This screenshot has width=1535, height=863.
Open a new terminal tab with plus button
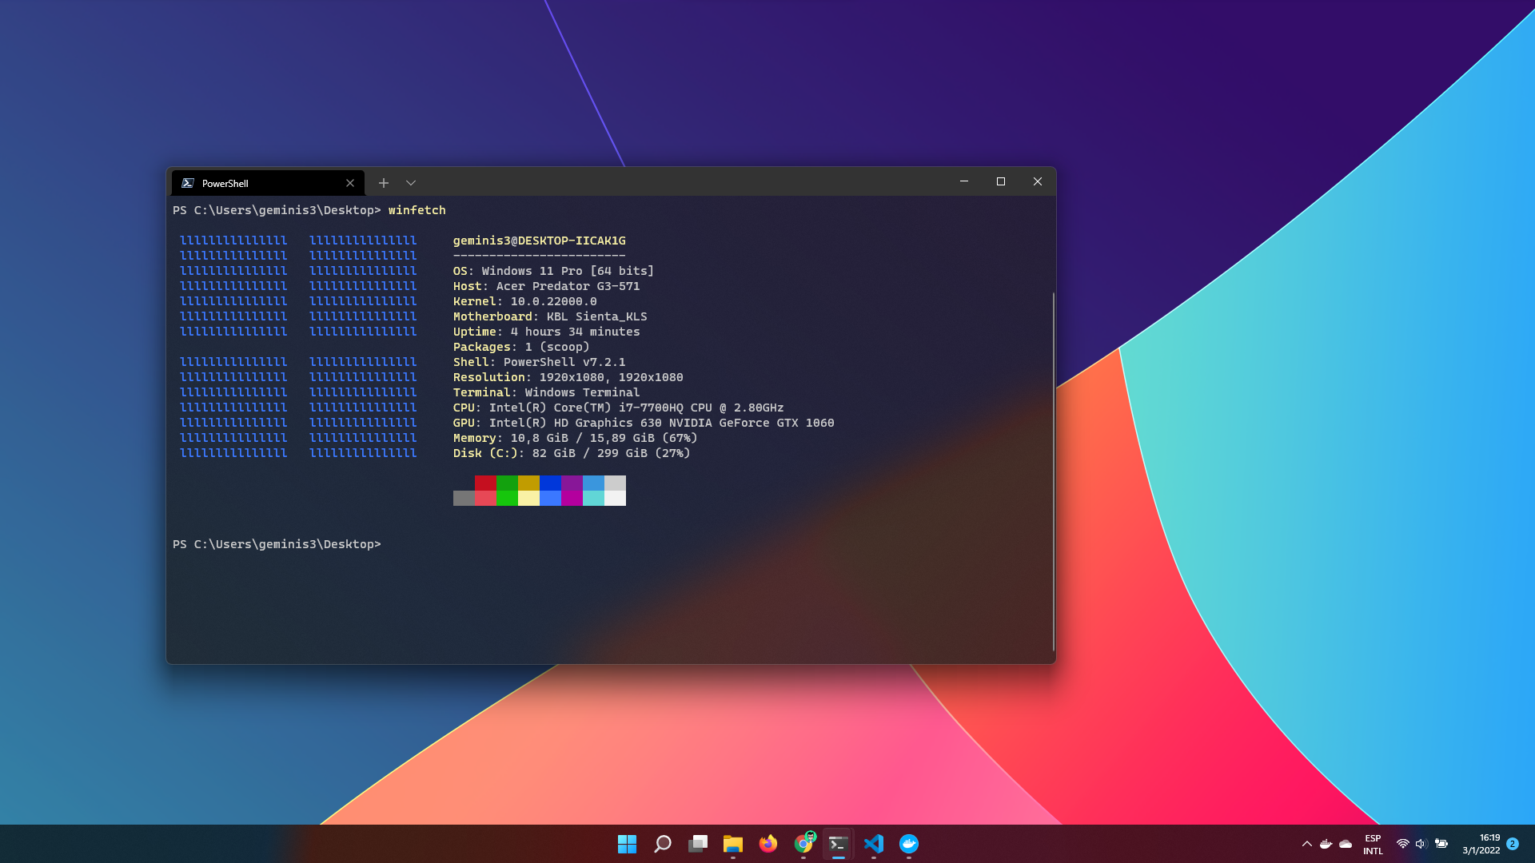pos(384,183)
